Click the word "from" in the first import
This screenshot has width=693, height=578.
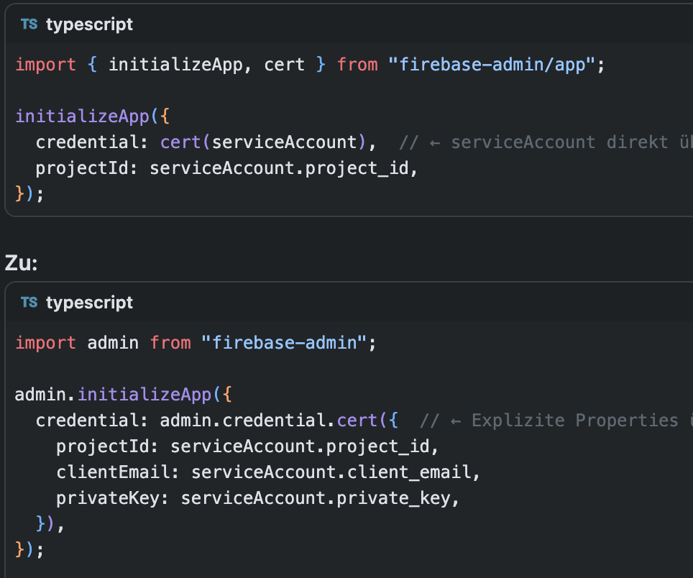pyautogui.click(x=357, y=65)
